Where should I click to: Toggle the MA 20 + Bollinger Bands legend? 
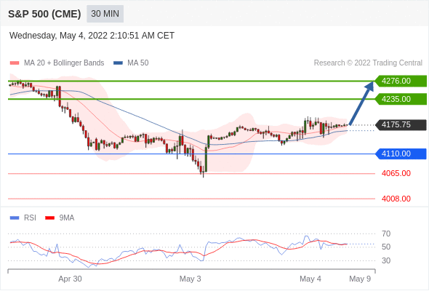64,63
